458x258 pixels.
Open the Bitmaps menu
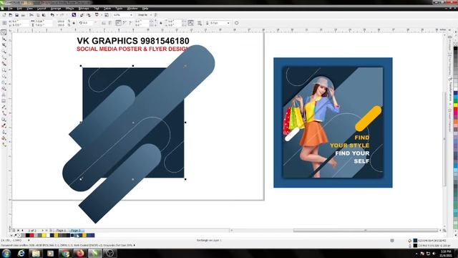click(84, 9)
